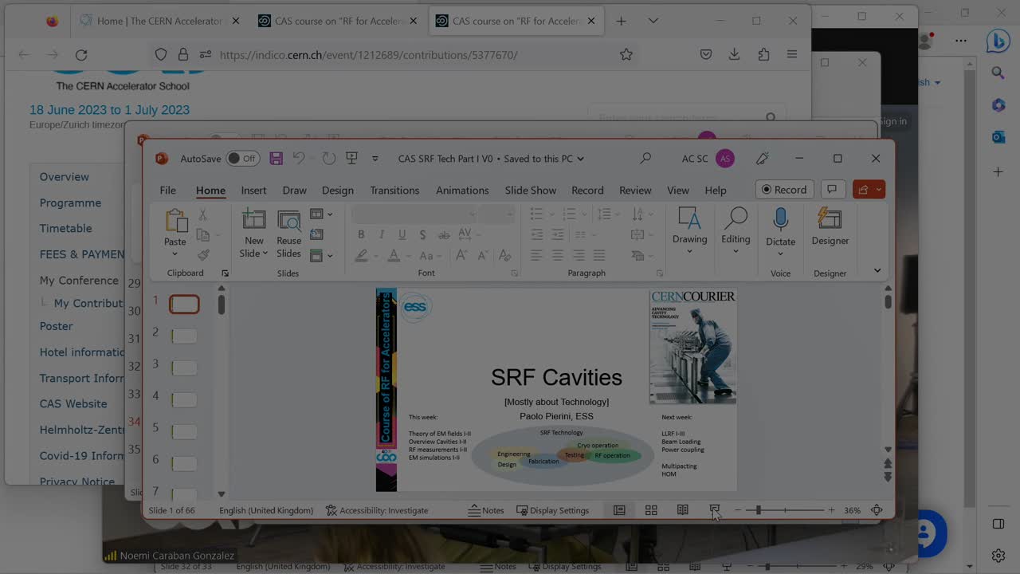Click the zoom slider handle
1020x574 pixels.
click(758, 510)
